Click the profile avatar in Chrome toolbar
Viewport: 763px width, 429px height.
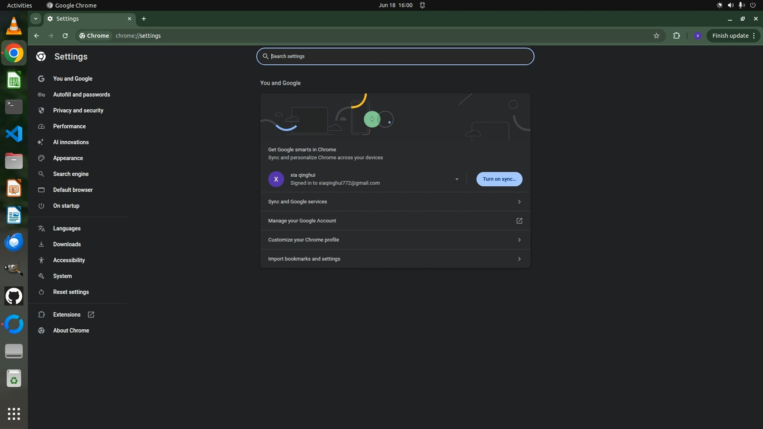697,36
